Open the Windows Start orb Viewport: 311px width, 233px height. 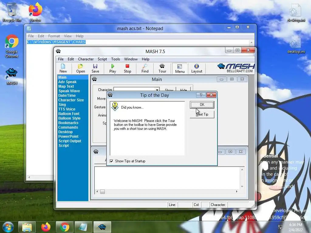[x=8, y=227]
